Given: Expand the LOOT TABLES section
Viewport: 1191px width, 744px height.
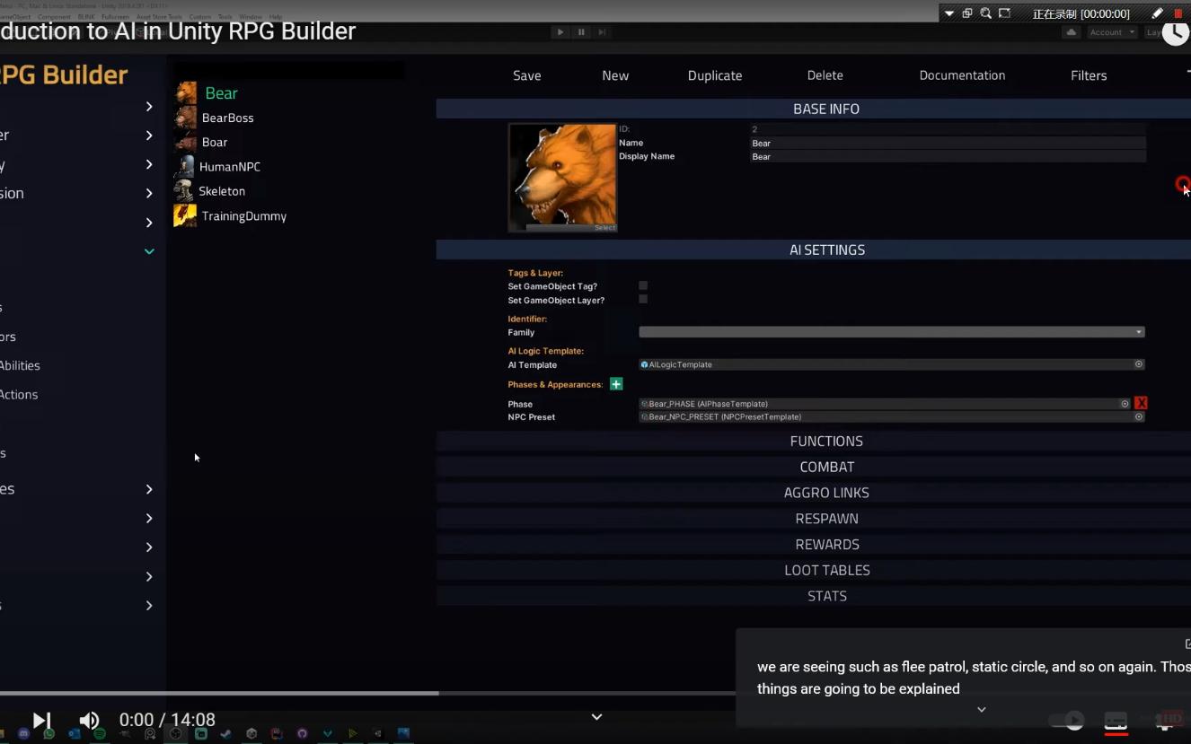Looking at the screenshot, I should click(x=826, y=569).
